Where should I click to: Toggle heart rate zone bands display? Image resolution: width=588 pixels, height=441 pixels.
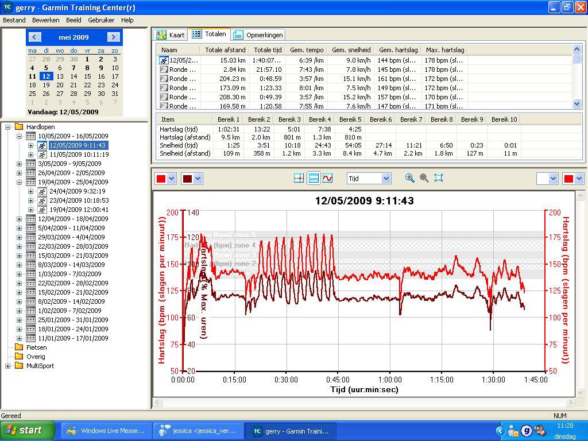point(314,179)
